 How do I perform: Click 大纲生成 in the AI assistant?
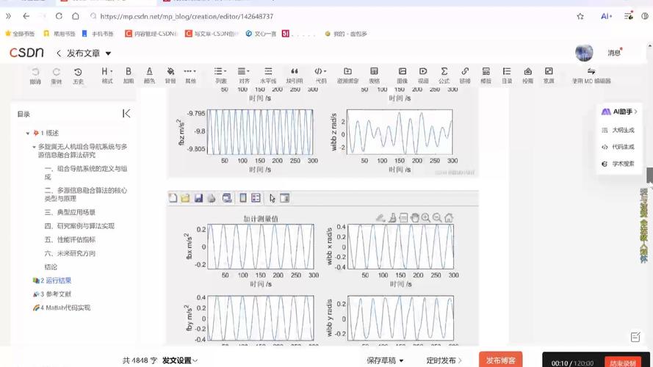coord(618,130)
